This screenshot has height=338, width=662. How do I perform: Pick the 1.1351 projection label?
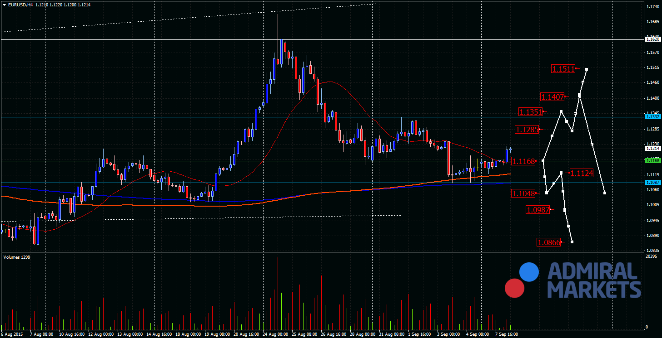pyautogui.click(x=531, y=112)
